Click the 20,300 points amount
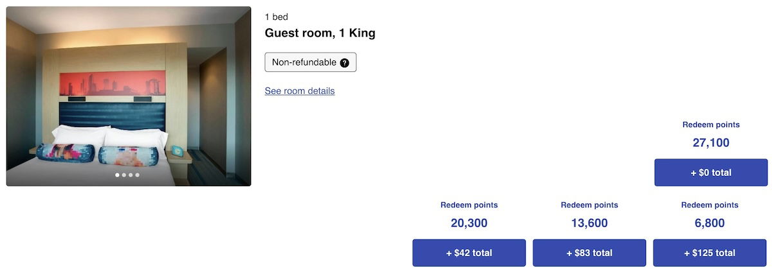 tap(469, 223)
